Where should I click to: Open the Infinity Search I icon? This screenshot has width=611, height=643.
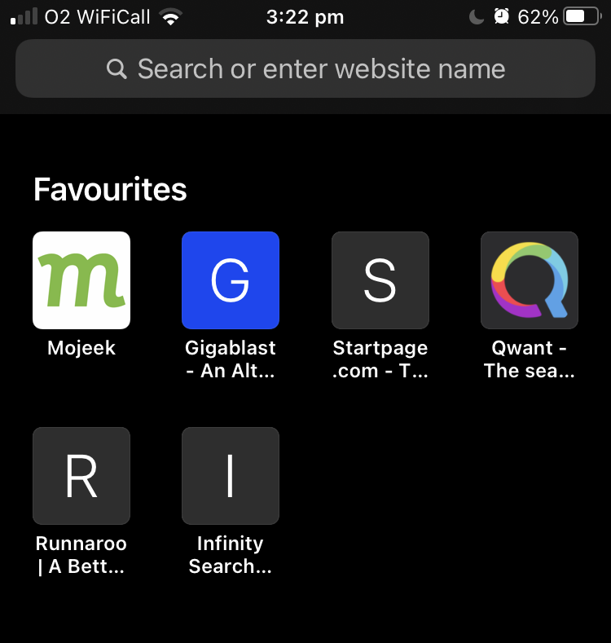231,476
